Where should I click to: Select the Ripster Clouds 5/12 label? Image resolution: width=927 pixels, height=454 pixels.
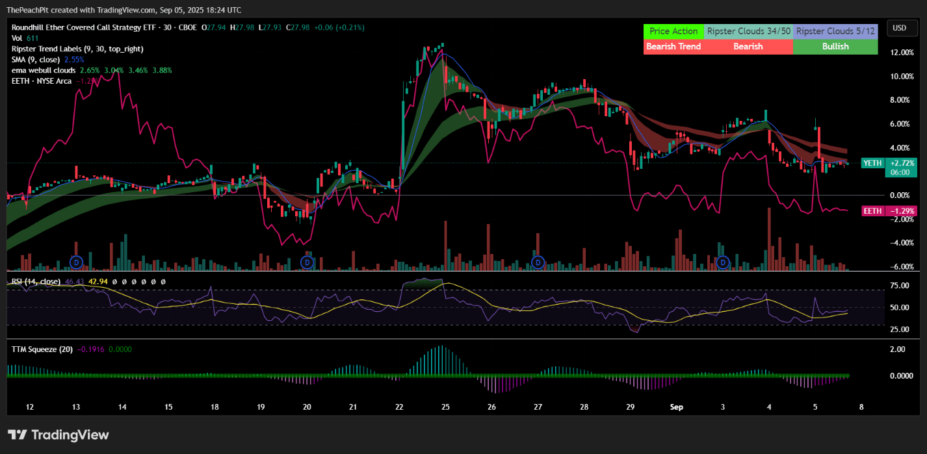(835, 31)
